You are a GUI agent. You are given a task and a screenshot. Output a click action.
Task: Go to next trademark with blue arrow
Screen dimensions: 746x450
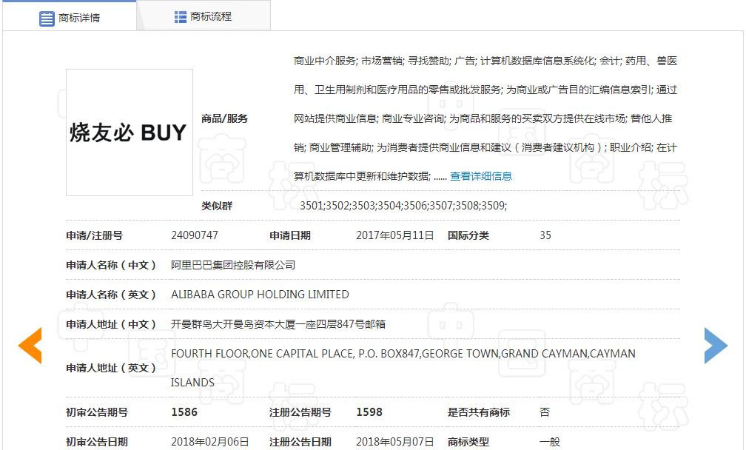pos(716,346)
